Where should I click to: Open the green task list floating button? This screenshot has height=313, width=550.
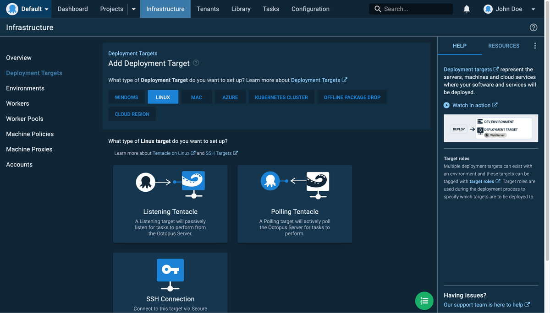point(424,301)
